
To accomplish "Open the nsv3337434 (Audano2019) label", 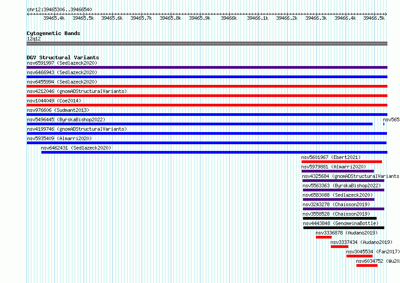I will (x=361, y=242).
